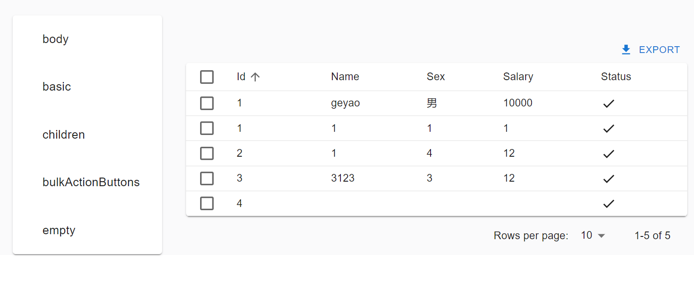Click the Id sort arrow icon
694x289 pixels.
[255, 77]
